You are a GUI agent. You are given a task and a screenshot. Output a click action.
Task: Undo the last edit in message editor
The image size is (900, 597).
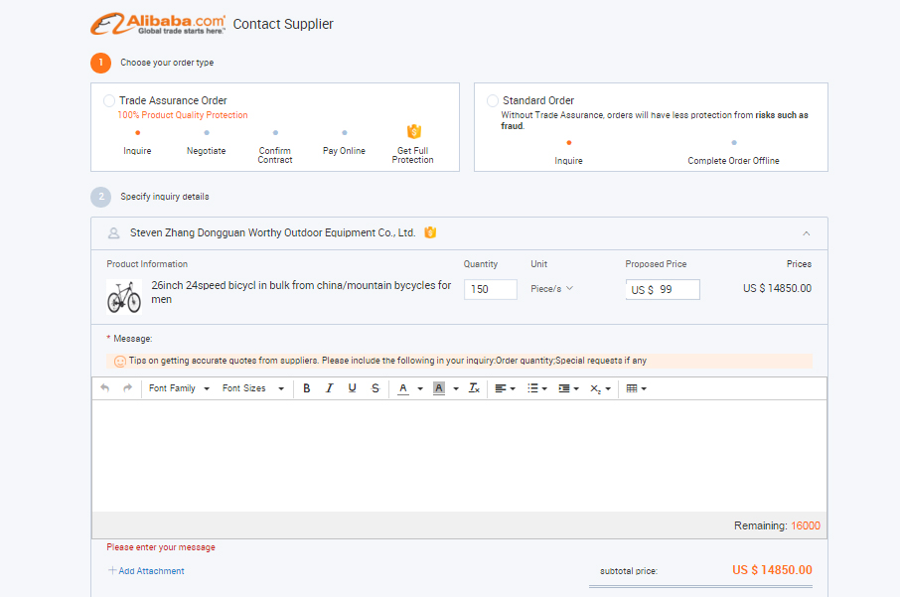tap(104, 388)
